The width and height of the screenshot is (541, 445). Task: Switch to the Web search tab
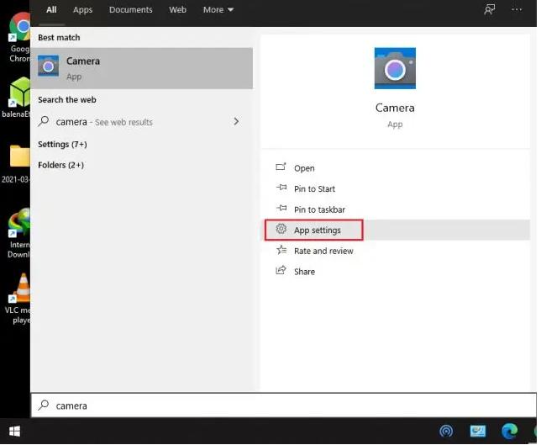click(x=178, y=10)
